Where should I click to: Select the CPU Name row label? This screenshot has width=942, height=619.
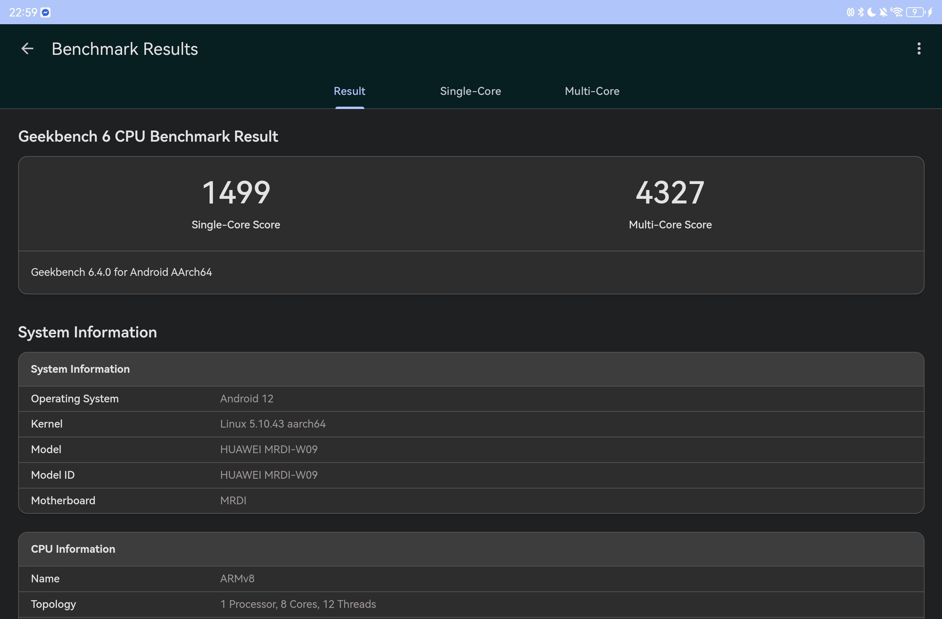45,579
